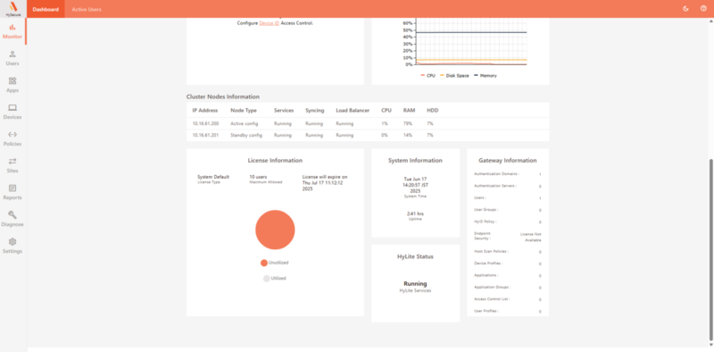Open the Devices section in sidebar
The width and height of the screenshot is (714, 352).
[x=12, y=113]
